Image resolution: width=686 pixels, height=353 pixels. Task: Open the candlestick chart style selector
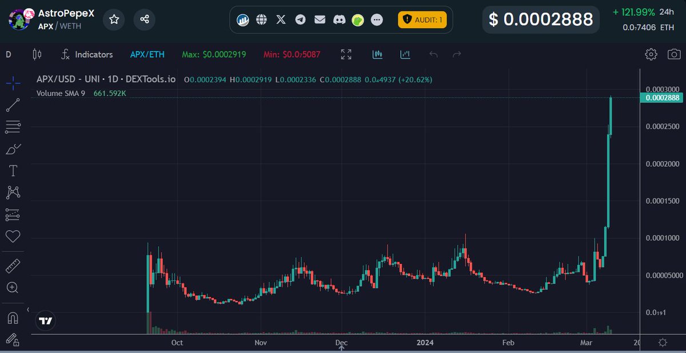(37, 55)
